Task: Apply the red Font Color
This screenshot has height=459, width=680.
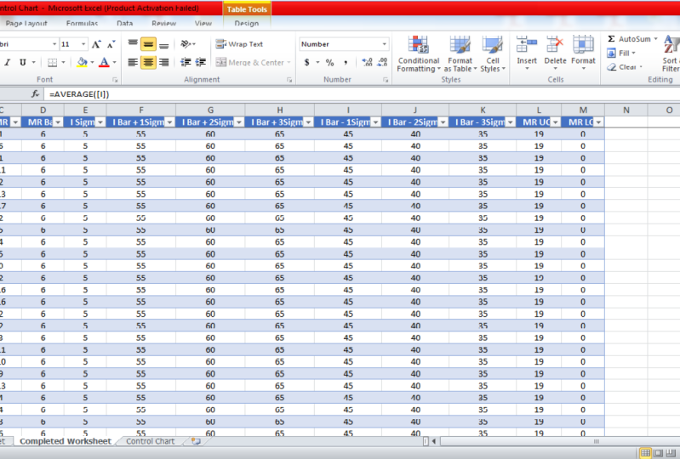Action: coord(104,62)
